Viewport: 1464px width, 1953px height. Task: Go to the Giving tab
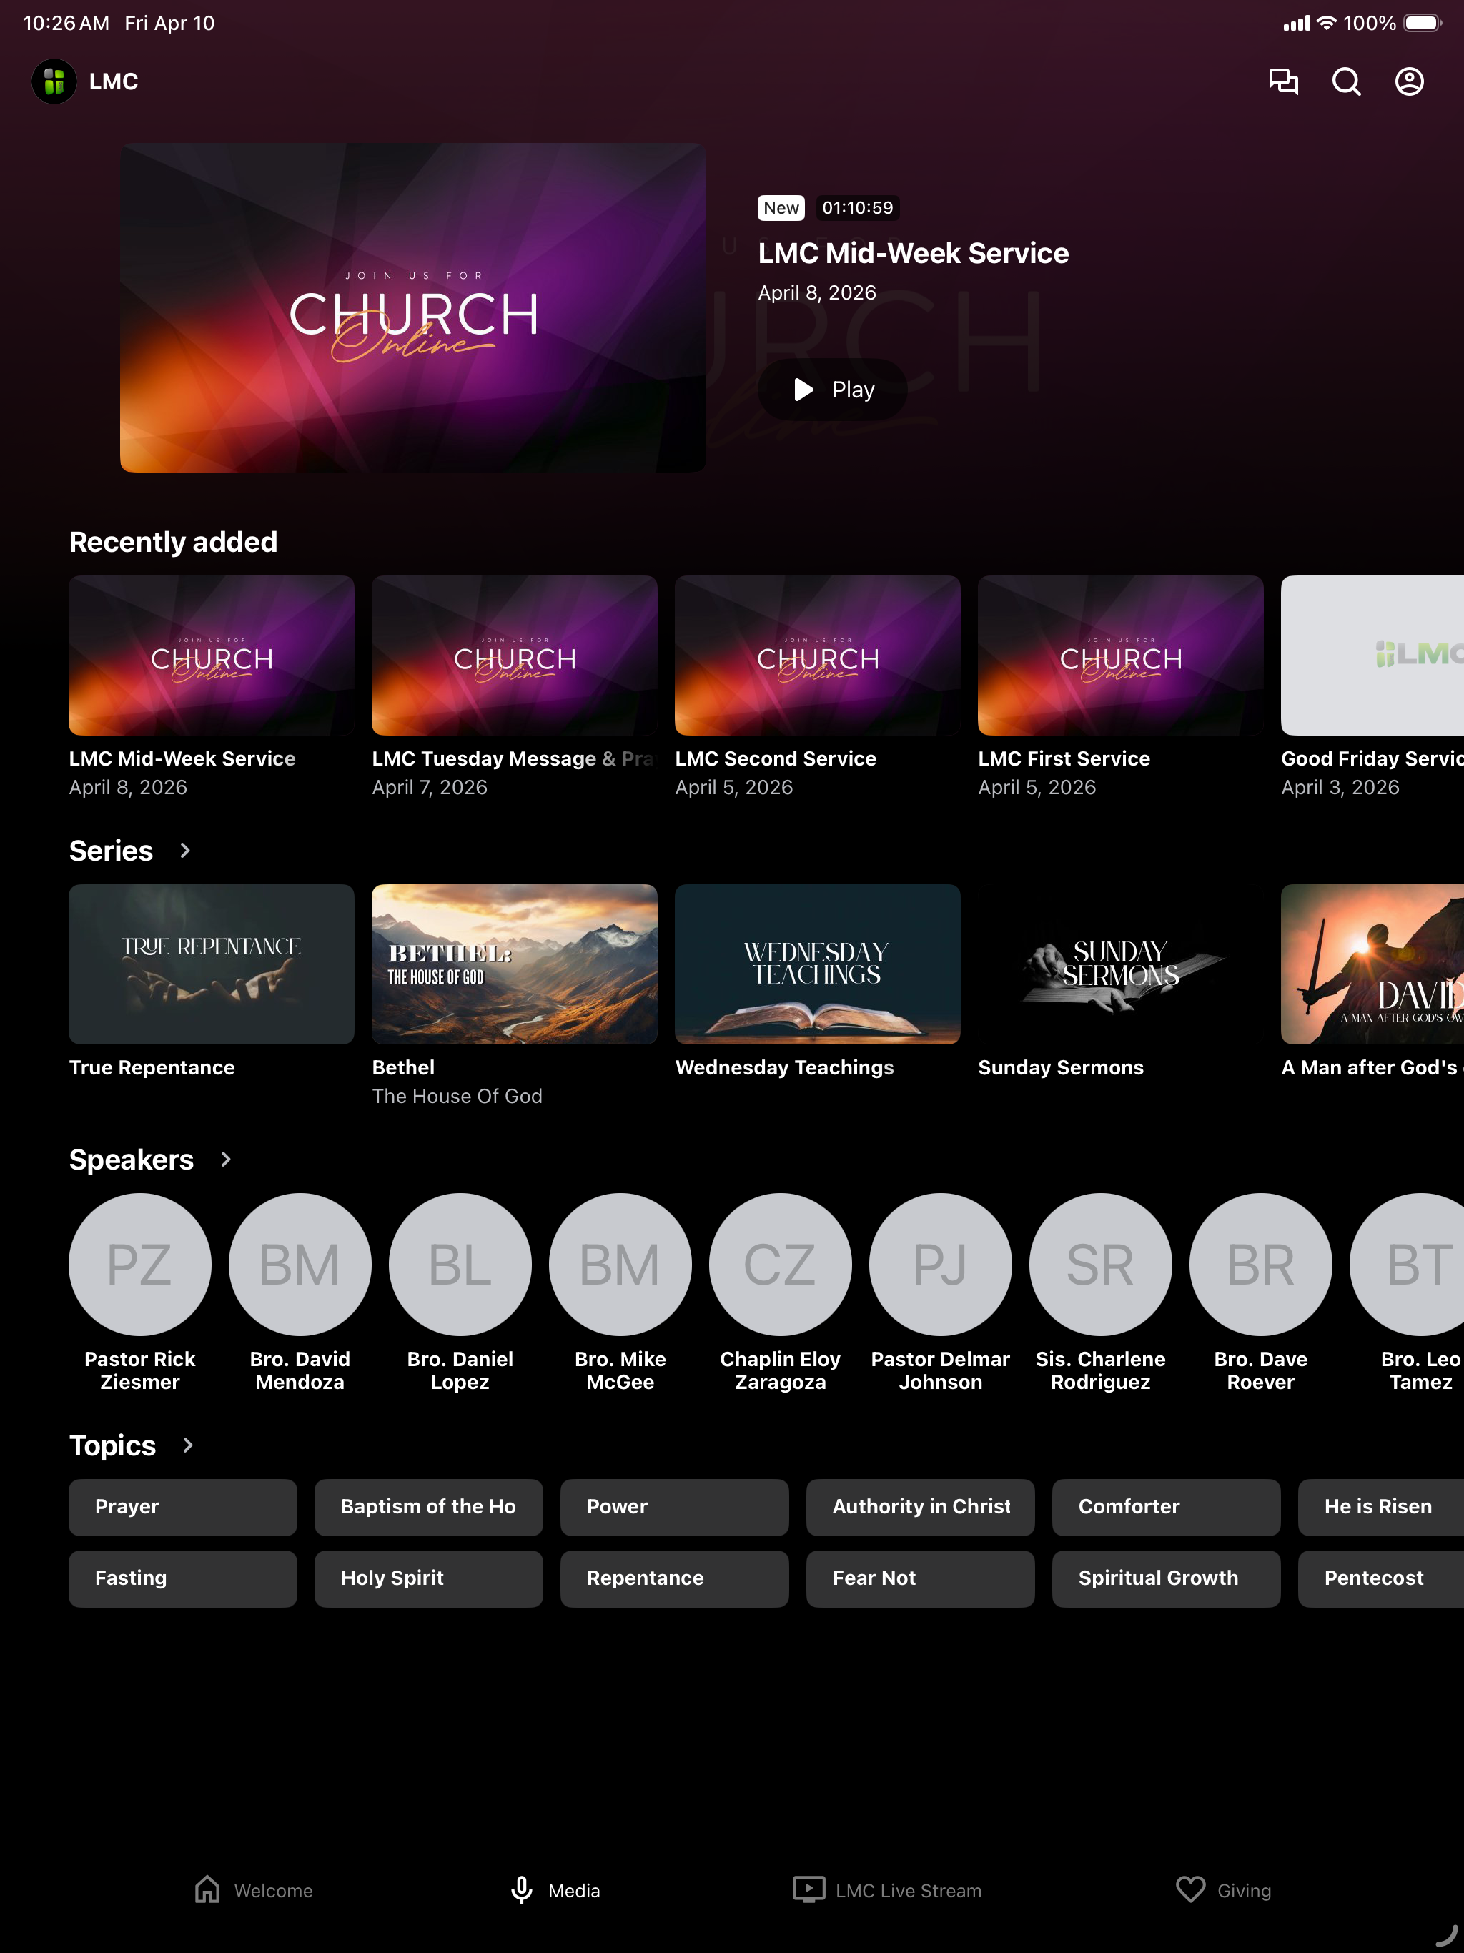[1223, 1890]
